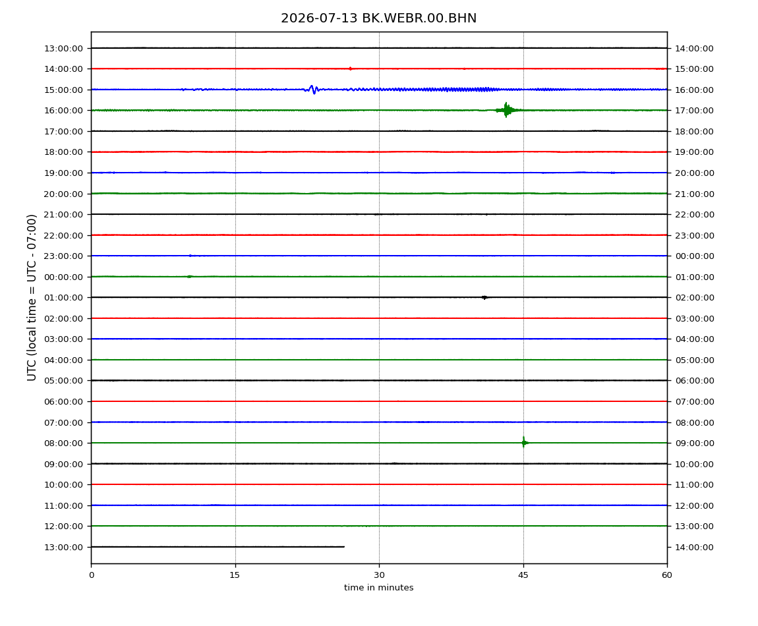Click the blue oscillating wave train on 15:00:00

435,90
